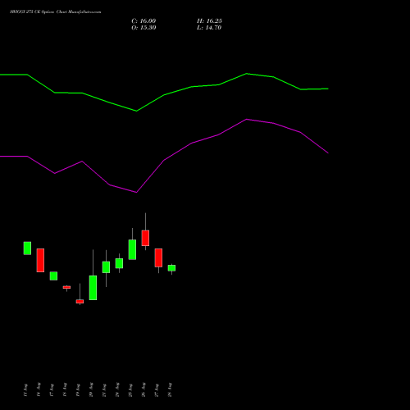
Task: Select the 28 Aug date label
Action: (x=170, y=389)
